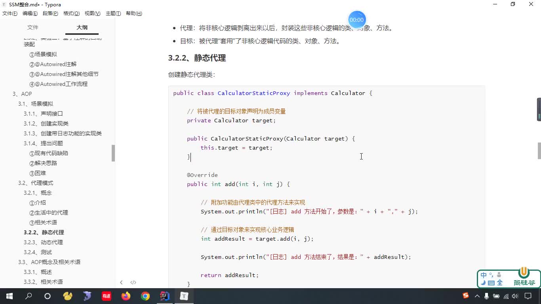The height and width of the screenshot is (304, 541).
Task: Click the Typora taskbar icon
Action: [x=184, y=296]
